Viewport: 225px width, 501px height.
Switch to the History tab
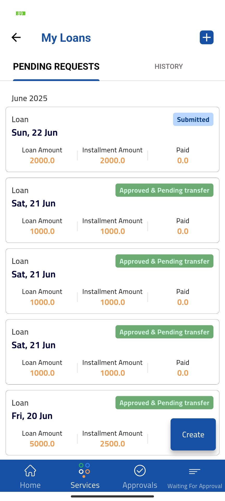point(168,67)
